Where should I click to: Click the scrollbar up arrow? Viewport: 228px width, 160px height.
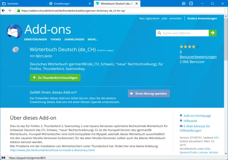coord(226,16)
